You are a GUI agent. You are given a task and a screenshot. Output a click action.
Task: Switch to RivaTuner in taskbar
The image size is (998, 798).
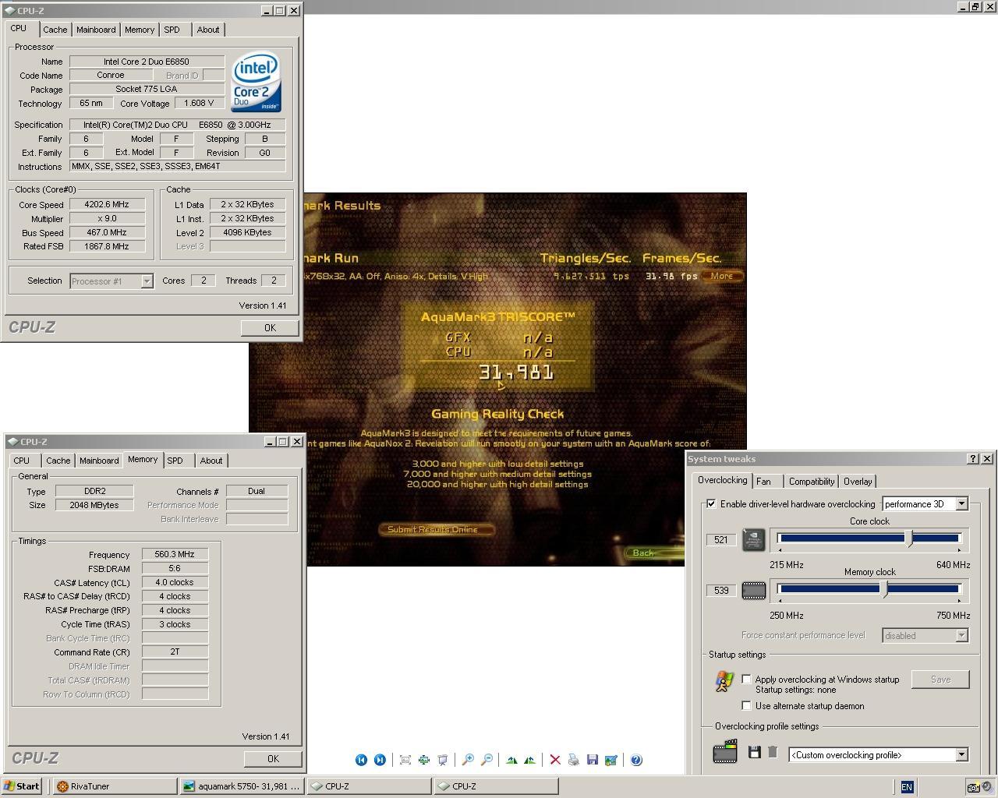(115, 786)
